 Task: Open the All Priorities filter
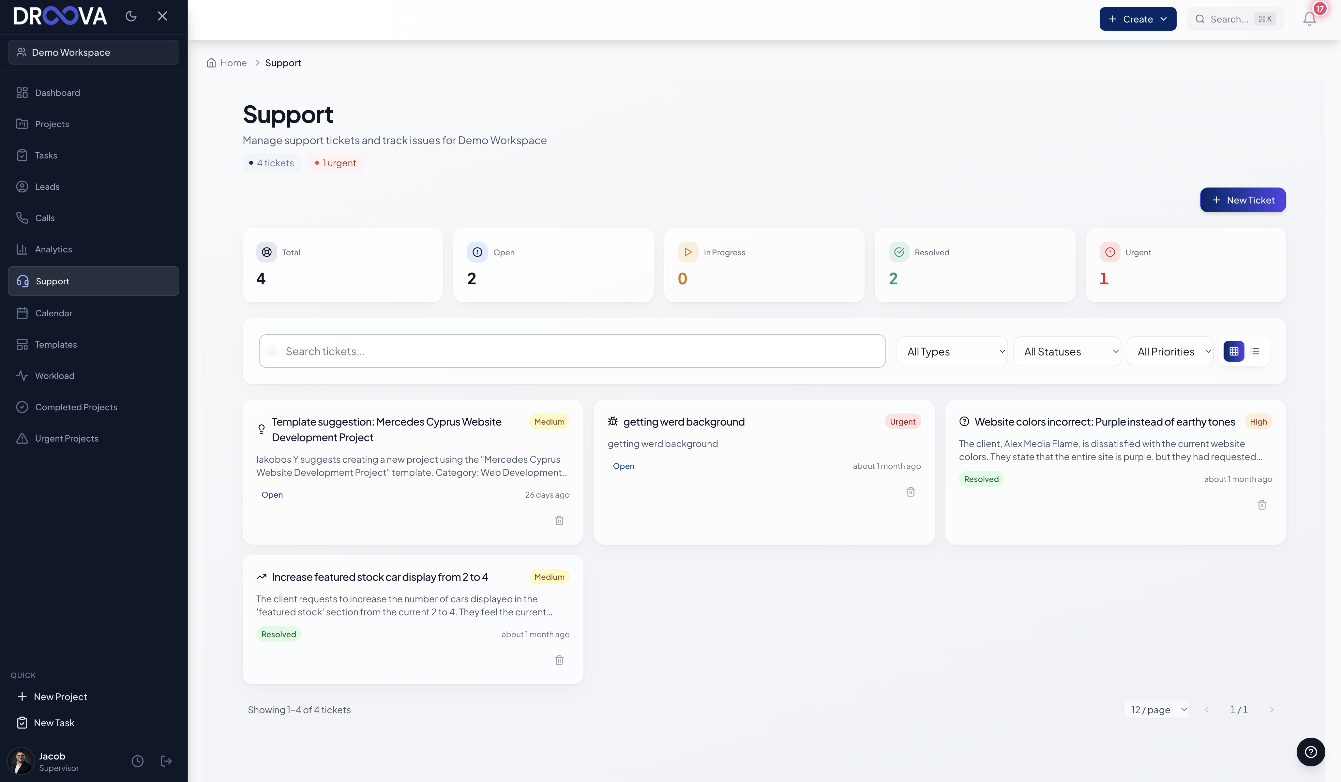coord(1170,351)
